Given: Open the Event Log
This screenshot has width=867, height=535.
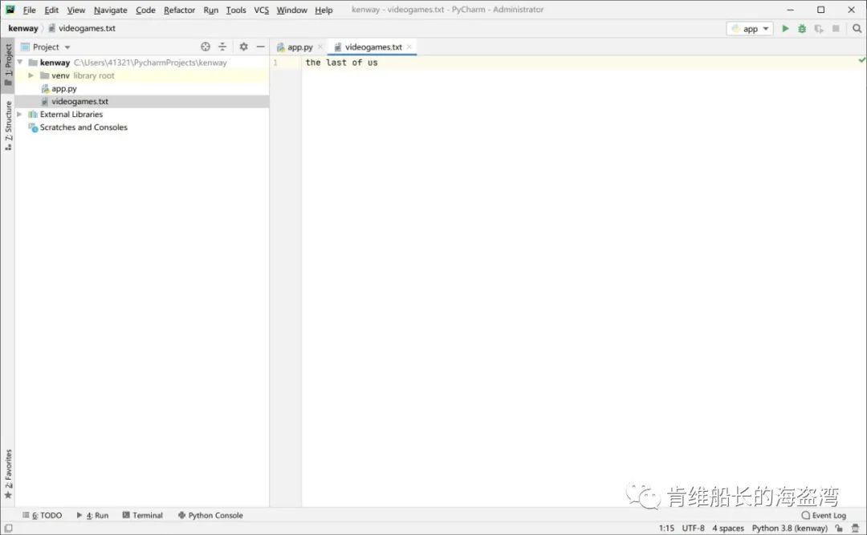Looking at the screenshot, I should click(824, 515).
